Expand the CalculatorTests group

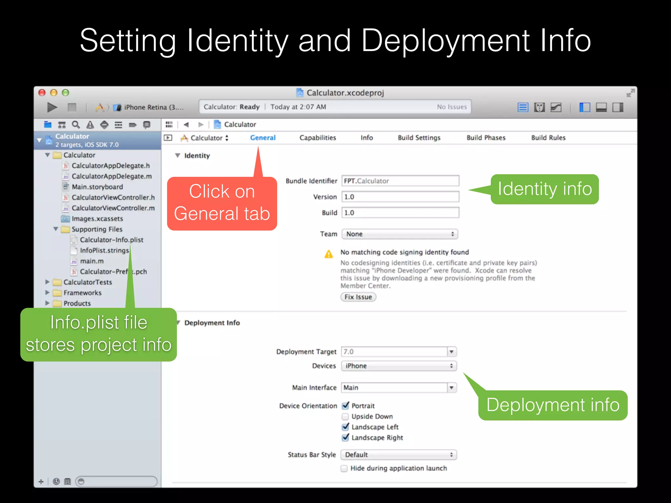48,282
